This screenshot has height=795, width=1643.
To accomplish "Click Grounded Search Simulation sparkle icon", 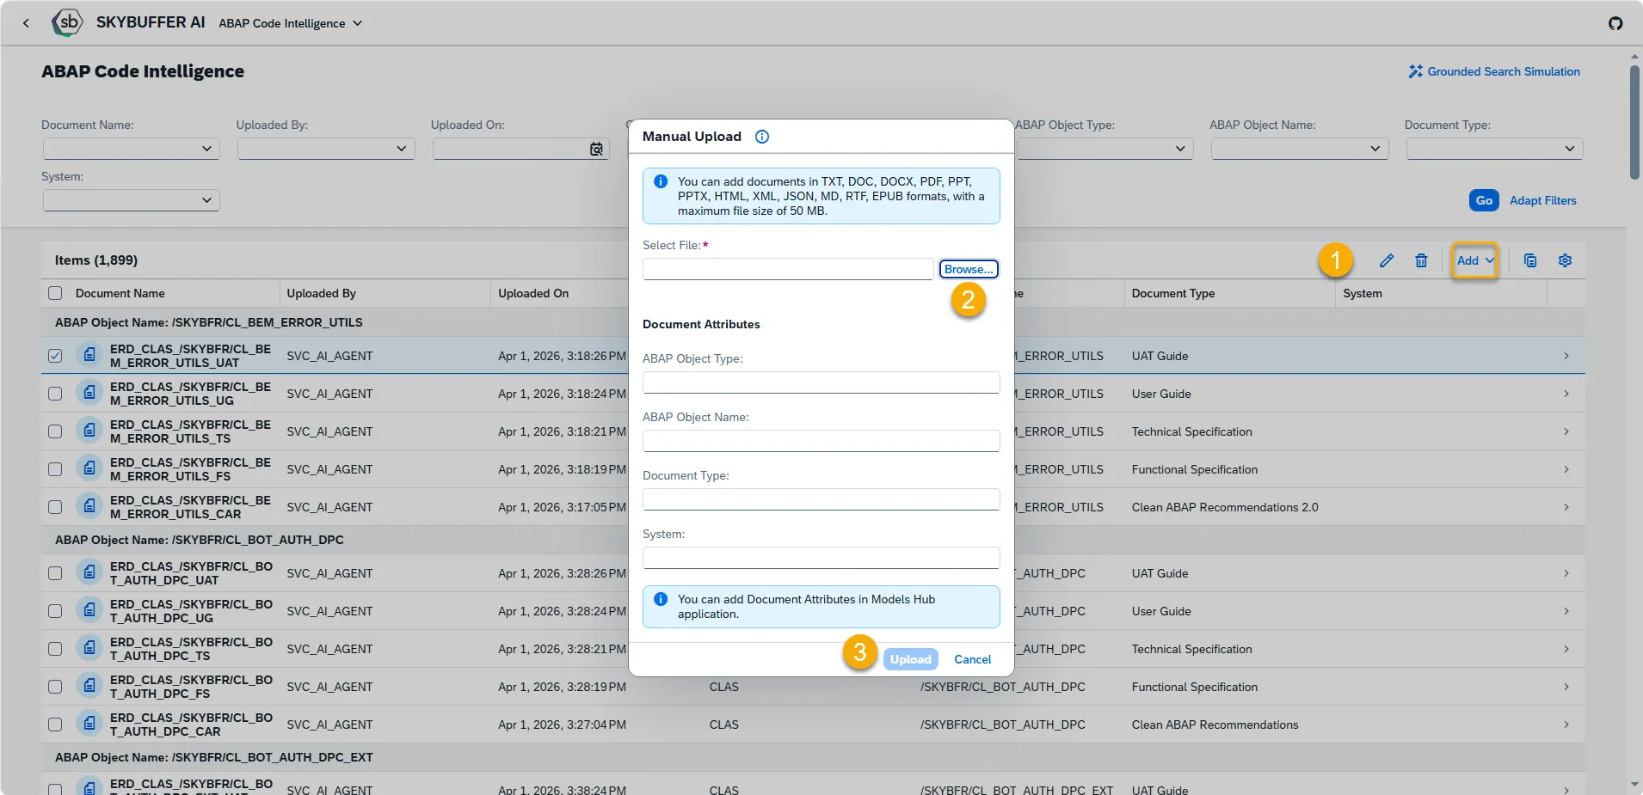I will [x=1415, y=71].
